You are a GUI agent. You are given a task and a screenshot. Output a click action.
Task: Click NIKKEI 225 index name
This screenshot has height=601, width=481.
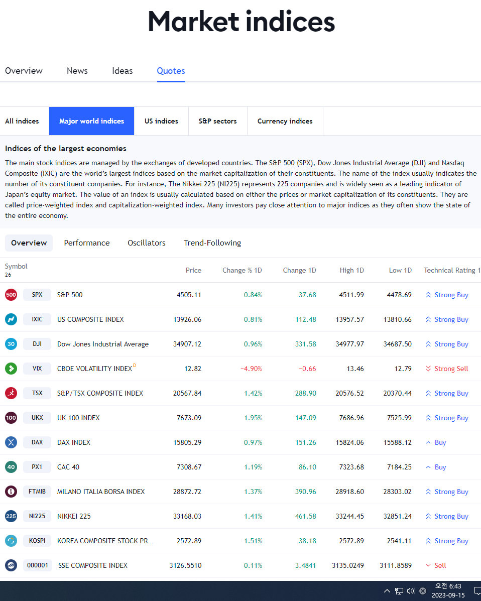click(x=74, y=516)
